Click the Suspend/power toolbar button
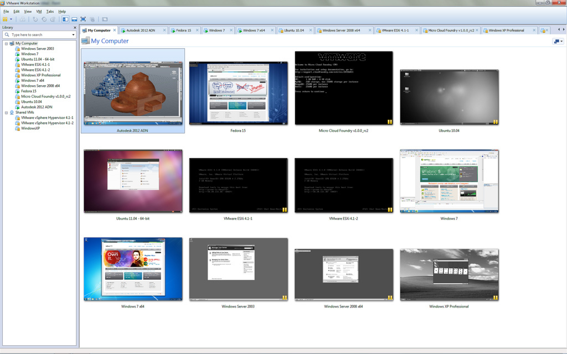The width and height of the screenshot is (567, 354). [x=5, y=19]
